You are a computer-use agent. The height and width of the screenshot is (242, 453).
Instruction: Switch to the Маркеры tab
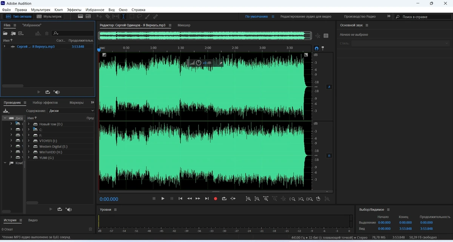pos(77,102)
